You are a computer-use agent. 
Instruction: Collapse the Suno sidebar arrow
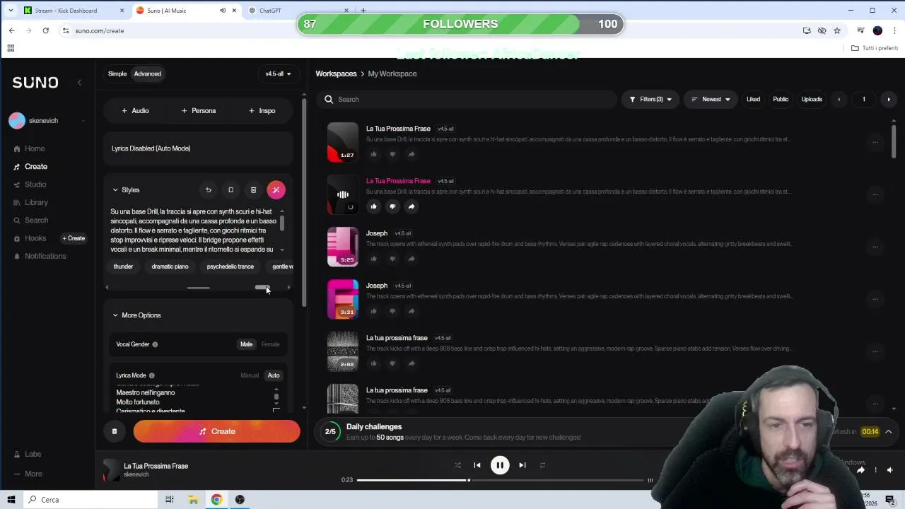tap(79, 83)
